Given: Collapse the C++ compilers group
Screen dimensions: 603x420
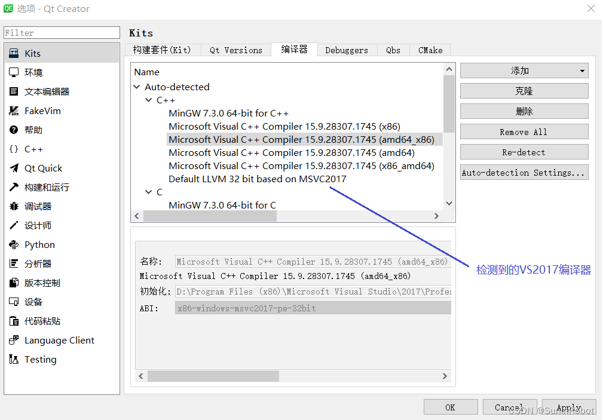Looking at the screenshot, I should pyautogui.click(x=148, y=100).
